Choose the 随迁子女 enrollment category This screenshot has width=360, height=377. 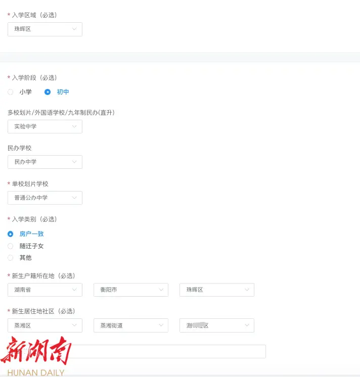coord(11,246)
